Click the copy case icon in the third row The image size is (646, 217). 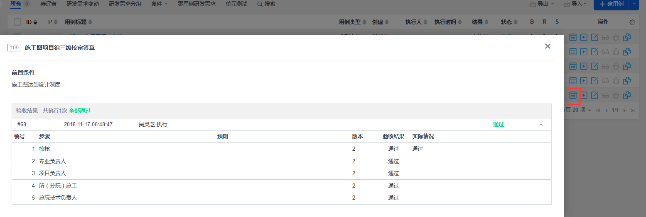[x=627, y=66]
